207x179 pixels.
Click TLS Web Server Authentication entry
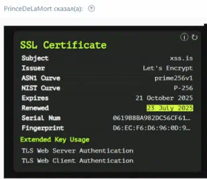click(x=78, y=151)
